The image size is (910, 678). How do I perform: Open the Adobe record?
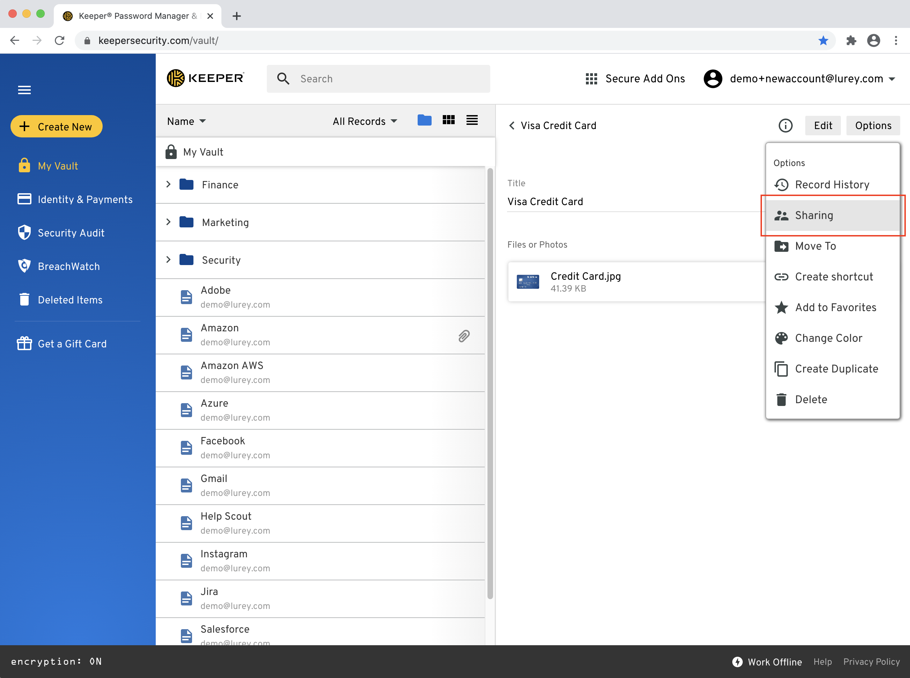coord(321,297)
